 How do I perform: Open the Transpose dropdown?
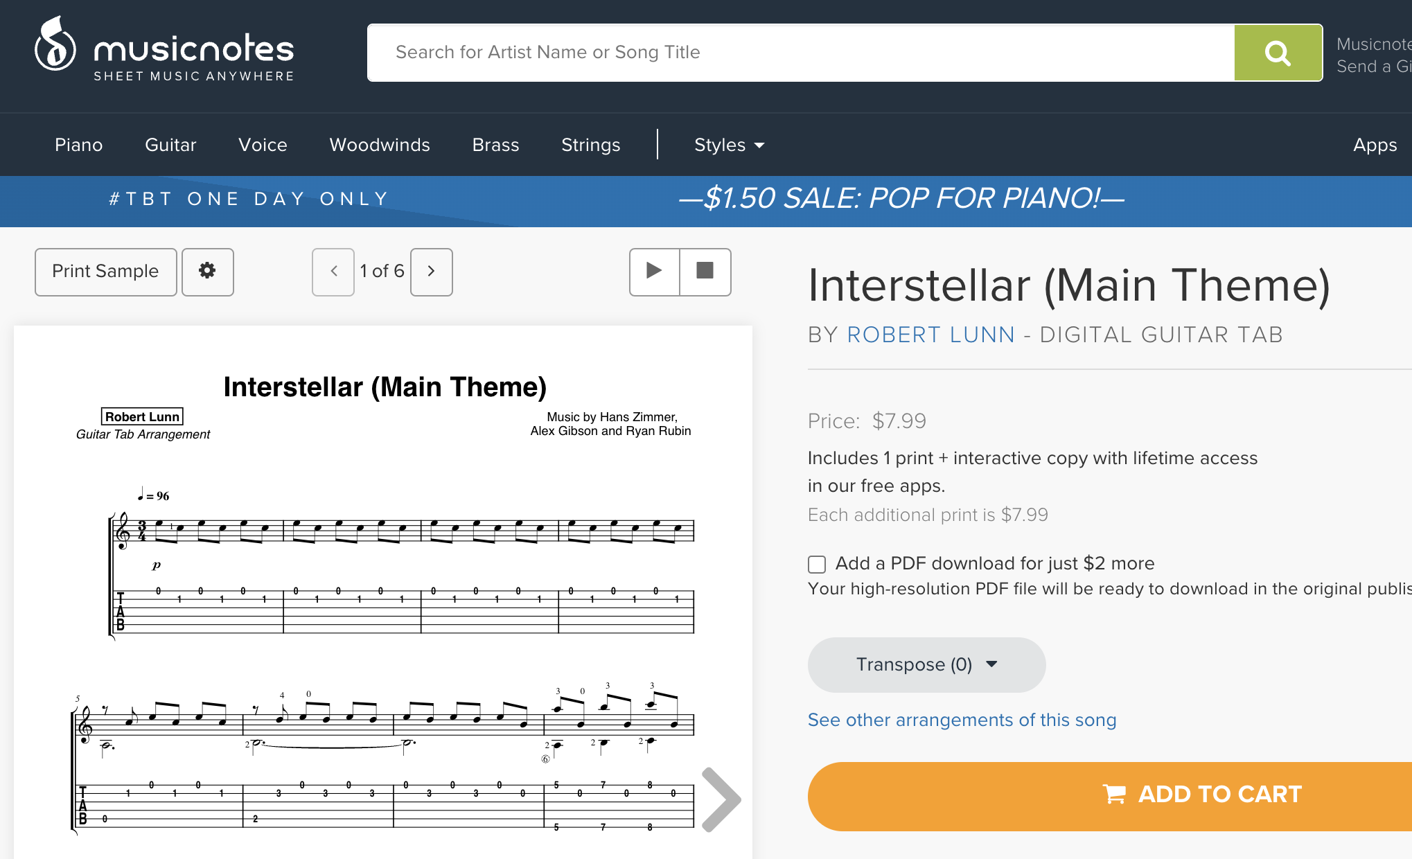[926, 664]
